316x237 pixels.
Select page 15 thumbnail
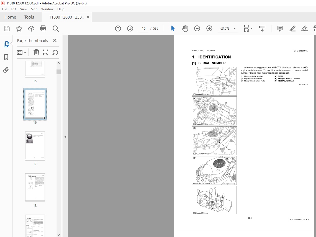35,69
